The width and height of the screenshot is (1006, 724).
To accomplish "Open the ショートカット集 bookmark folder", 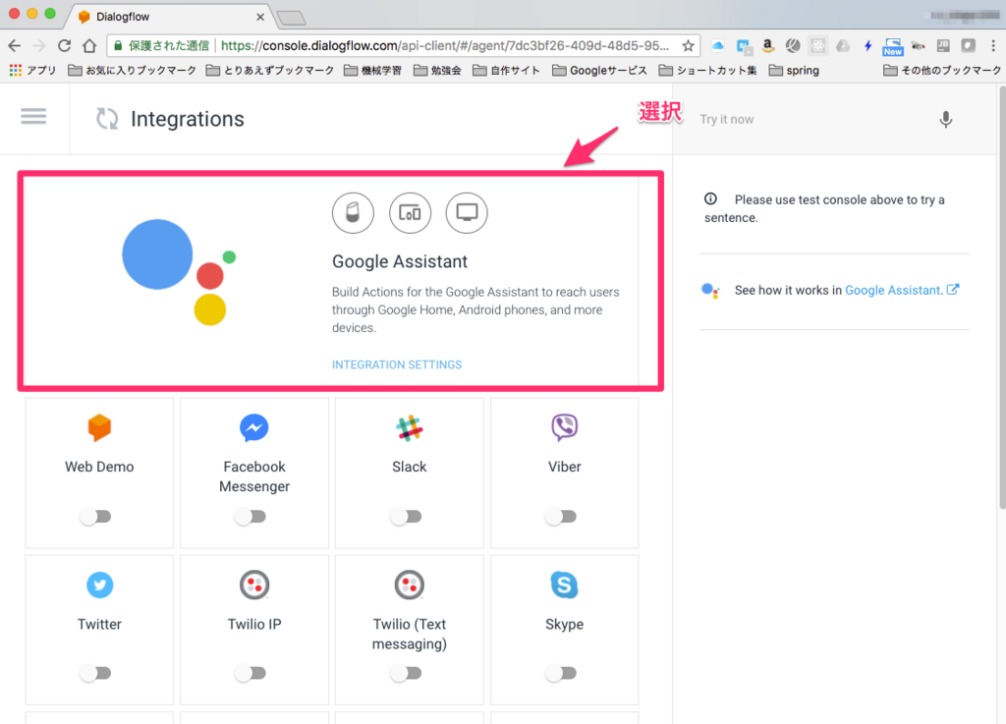I will [x=707, y=70].
